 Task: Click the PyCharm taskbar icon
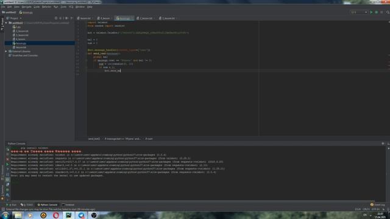point(69,215)
